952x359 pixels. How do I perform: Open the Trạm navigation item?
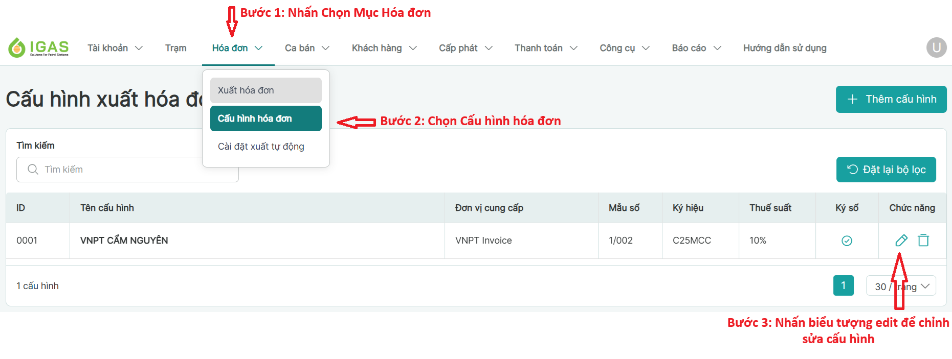175,48
